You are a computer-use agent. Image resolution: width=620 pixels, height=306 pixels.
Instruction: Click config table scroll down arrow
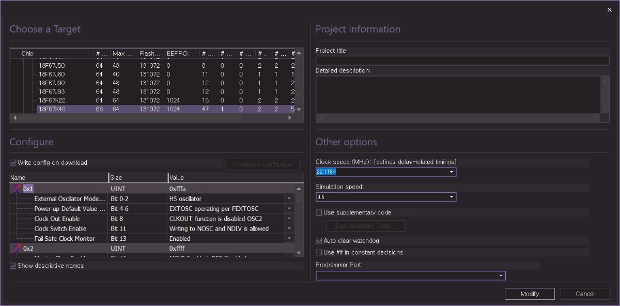coord(299,252)
